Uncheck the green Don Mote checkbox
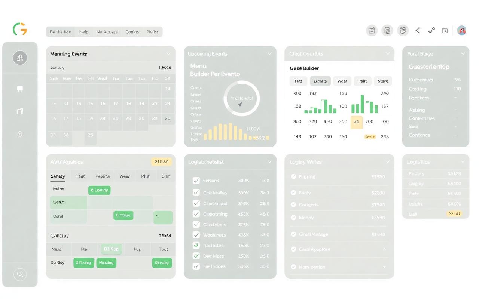The height and width of the screenshot is (299, 479). (196, 256)
